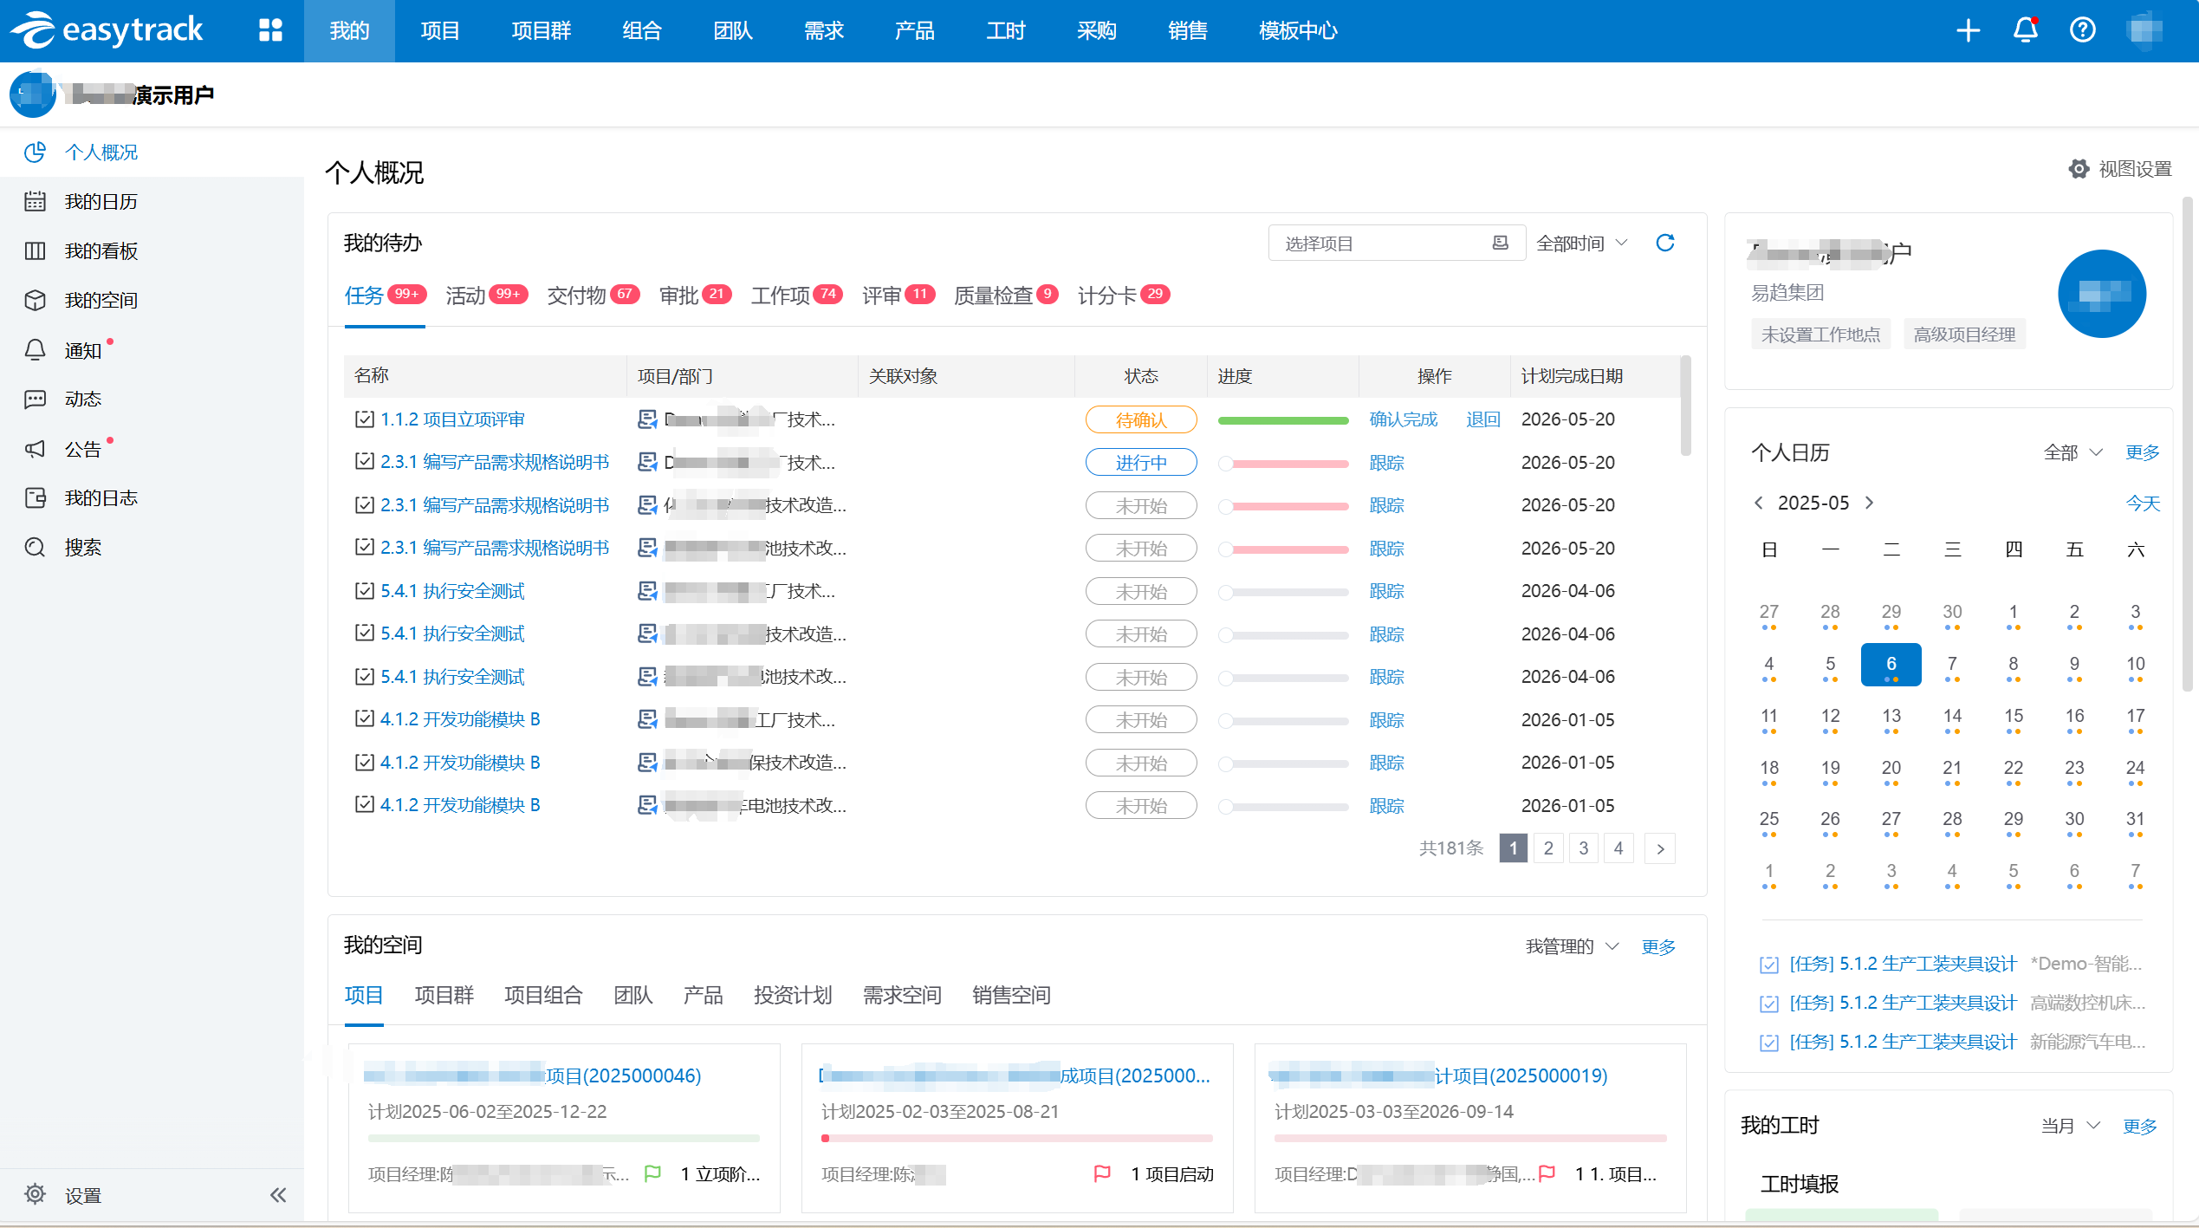Tick the first [任务] 5.1.2 生产工装夹具设计 checkbox

click(x=1768, y=965)
